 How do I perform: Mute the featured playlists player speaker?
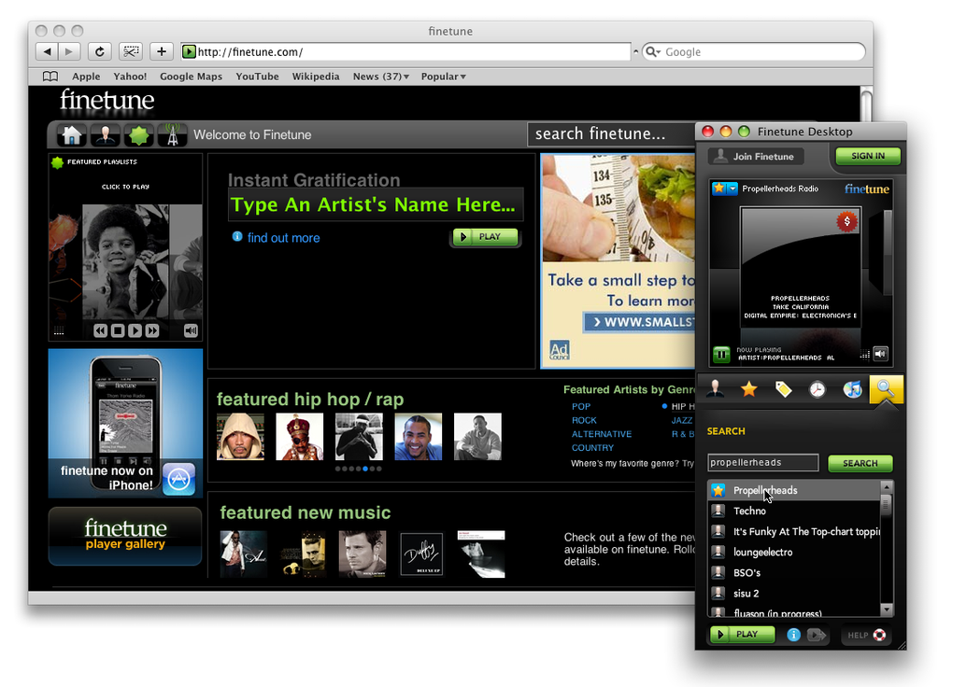(191, 330)
